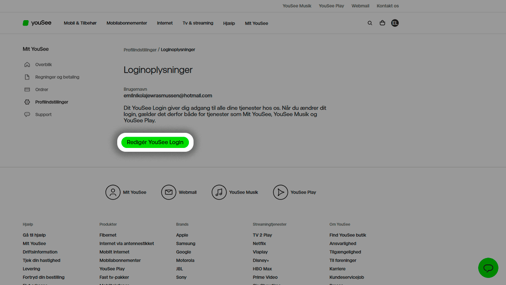Open HBO Max footer link
Viewport: 506px width, 285px height.
click(x=262, y=269)
